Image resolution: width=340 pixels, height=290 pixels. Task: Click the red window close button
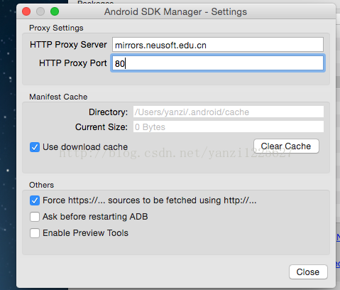click(26, 11)
